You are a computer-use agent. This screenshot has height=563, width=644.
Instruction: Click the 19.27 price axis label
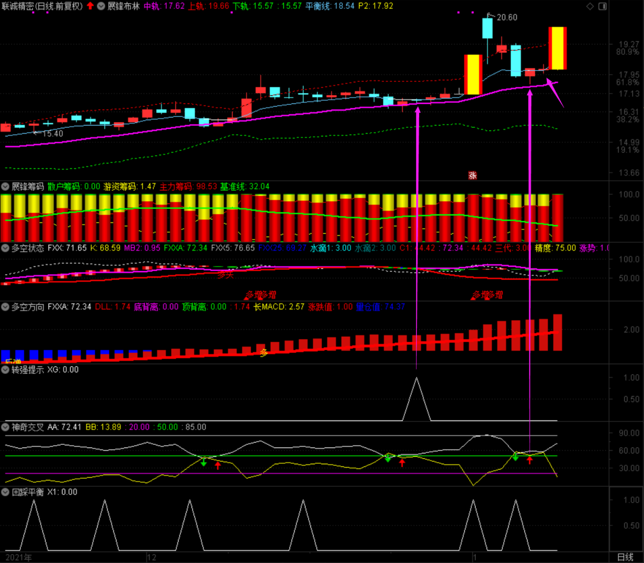pos(629,44)
